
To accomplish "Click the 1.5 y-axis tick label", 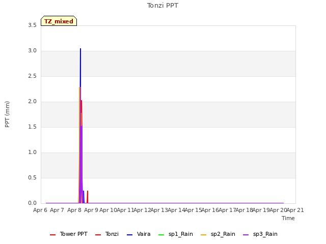I will pyautogui.click(x=32, y=127).
